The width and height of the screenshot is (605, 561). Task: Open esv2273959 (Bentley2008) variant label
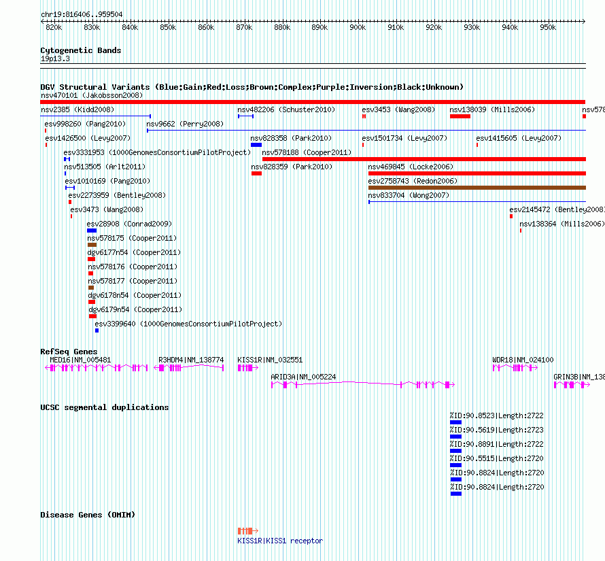click(117, 195)
